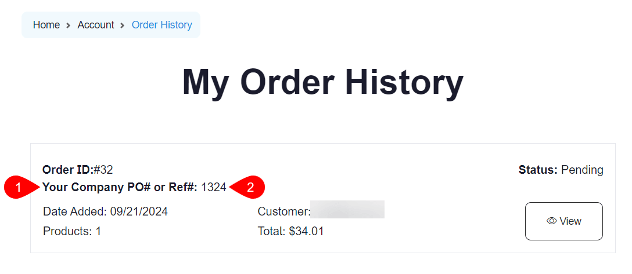Click the Status: Pending text
This screenshot has width=632, height=274.
[561, 170]
